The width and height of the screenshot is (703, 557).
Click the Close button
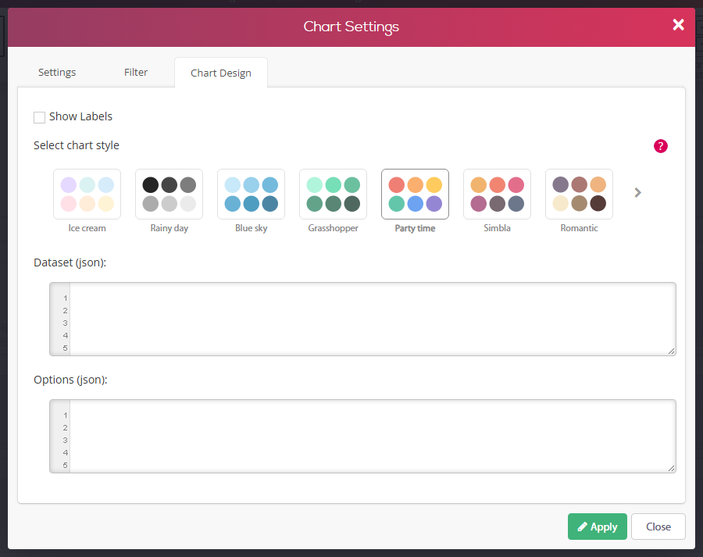tap(658, 527)
